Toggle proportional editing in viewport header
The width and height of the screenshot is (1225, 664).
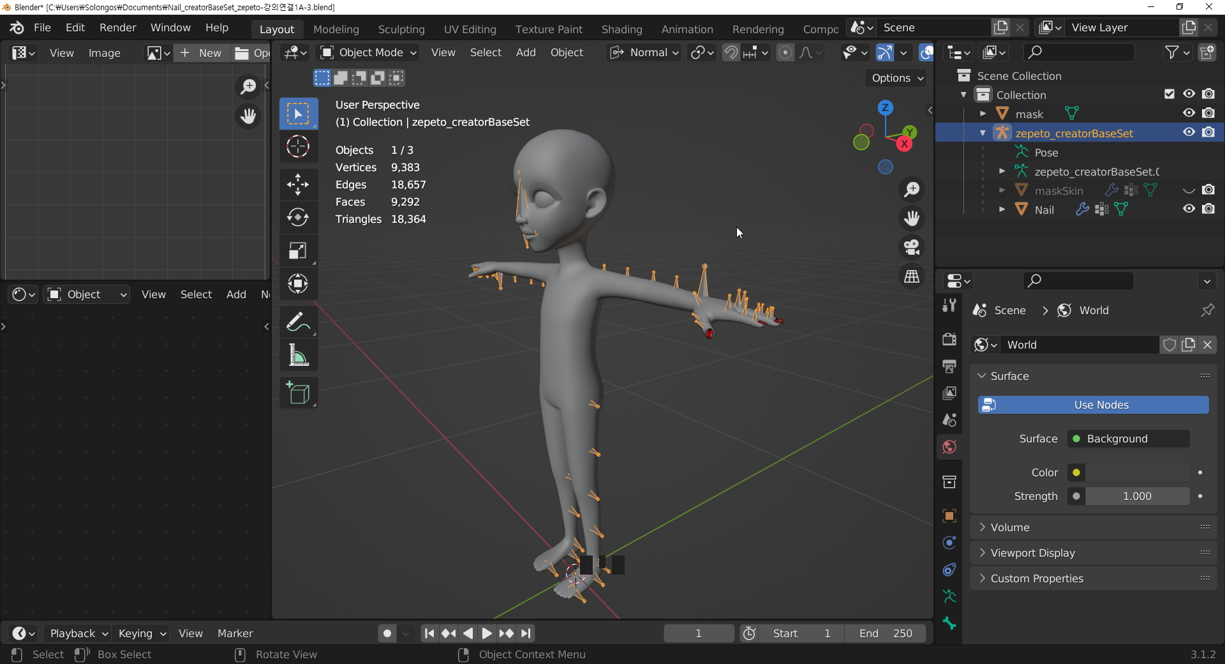point(785,52)
